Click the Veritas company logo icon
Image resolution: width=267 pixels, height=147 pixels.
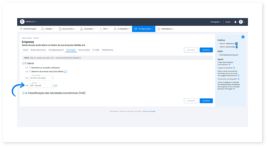coord(22,22)
